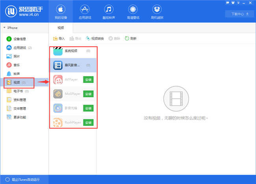Open the skin (shirt) icon in title bar
Image resolution: width=256 pixels, height=184 pixels.
point(233,3)
